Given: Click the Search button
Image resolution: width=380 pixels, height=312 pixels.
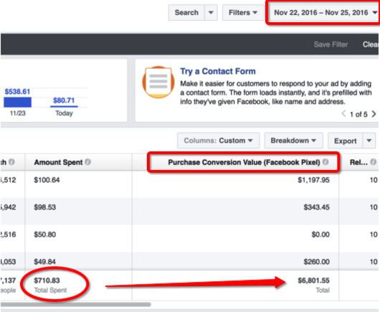Looking at the screenshot, I should [186, 13].
